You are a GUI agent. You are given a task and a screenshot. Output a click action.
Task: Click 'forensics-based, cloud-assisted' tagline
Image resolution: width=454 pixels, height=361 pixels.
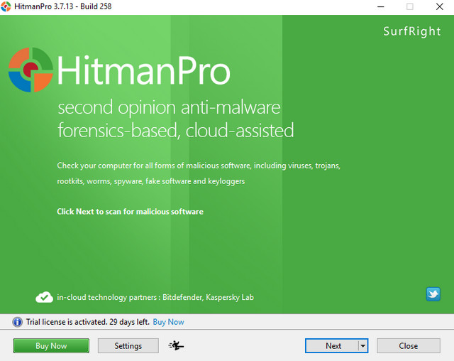[x=176, y=131]
